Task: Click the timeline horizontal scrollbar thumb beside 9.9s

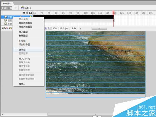Action: [99, 28]
